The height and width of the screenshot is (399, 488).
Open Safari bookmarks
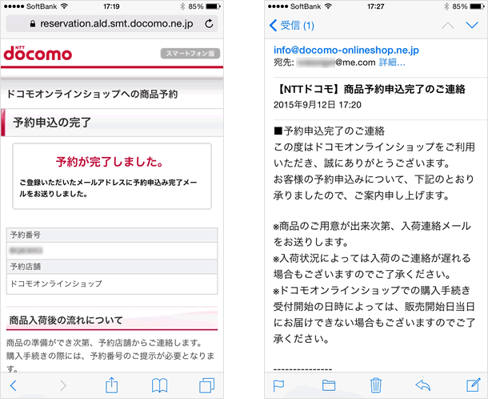pyautogui.click(x=160, y=385)
